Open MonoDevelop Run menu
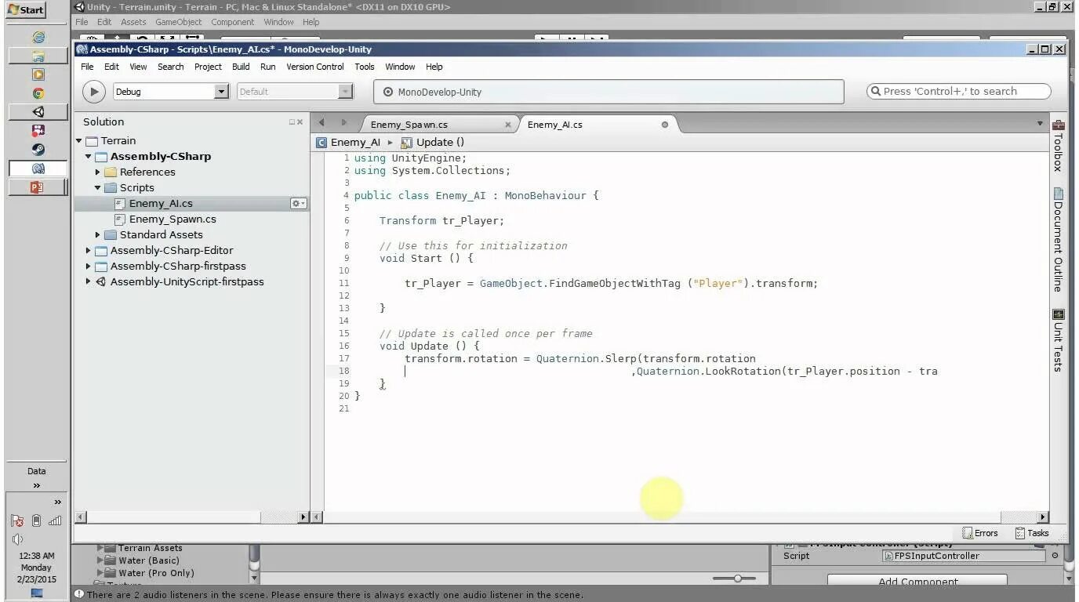Image resolution: width=1079 pixels, height=602 pixels. point(268,67)
